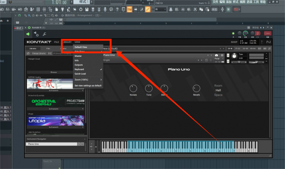Image resolution: width=285 pixels, height=169 pixels.
Task: Toggle the green plugin enable LED
Action: click(x=233, y=33)
